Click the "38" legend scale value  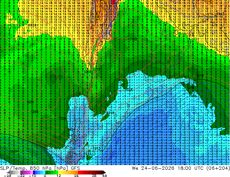point(94,176)
